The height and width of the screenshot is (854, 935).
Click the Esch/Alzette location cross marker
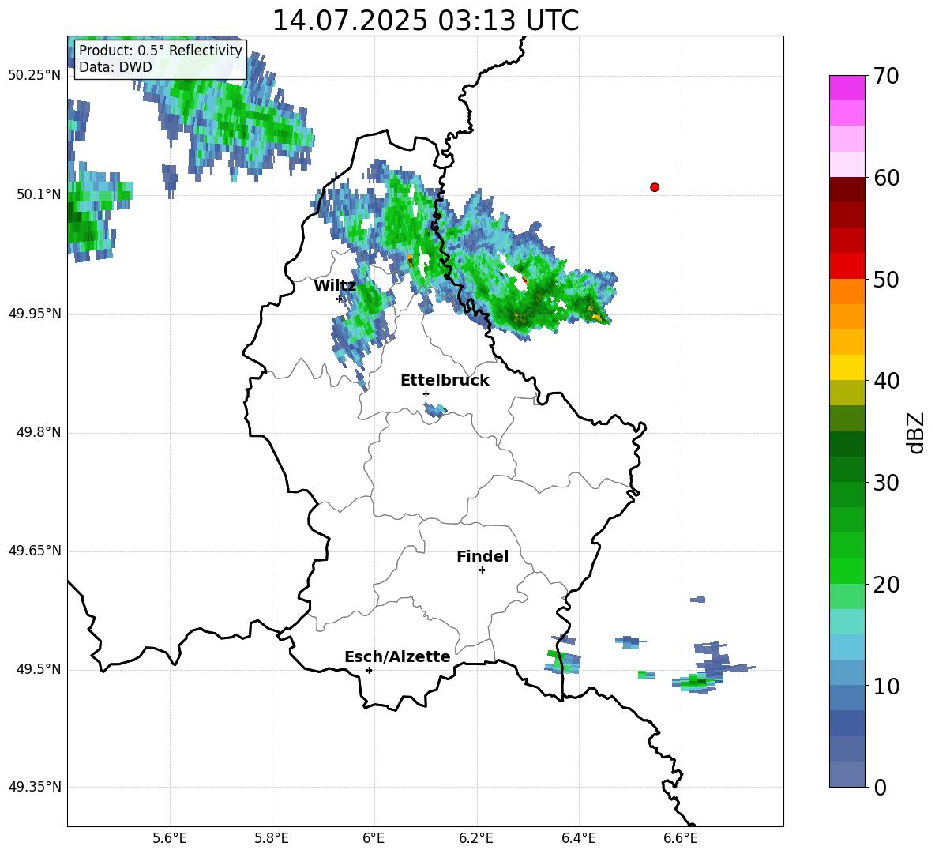(369, 670)
